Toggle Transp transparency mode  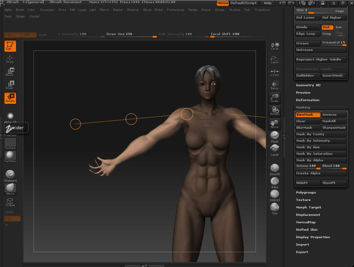point(275,85)
